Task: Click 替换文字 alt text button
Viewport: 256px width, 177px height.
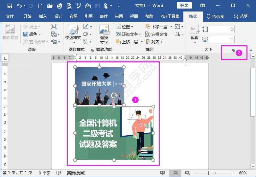Action: coord(104,34)
